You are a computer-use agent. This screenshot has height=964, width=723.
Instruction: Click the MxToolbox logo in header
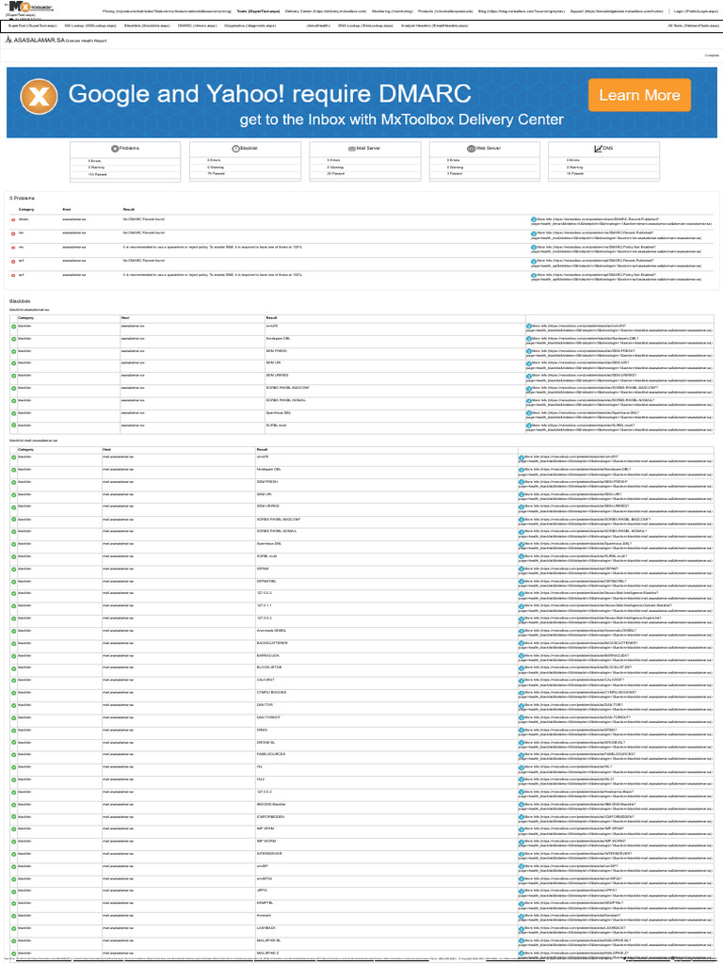tap(31, 7)
